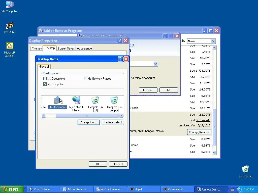Open MyPal 68 desktop shortcut

pos(10,28)
